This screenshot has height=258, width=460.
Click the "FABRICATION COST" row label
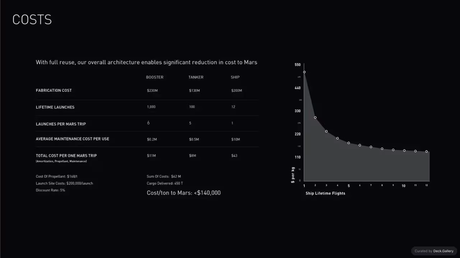click(x=54, y=90)
